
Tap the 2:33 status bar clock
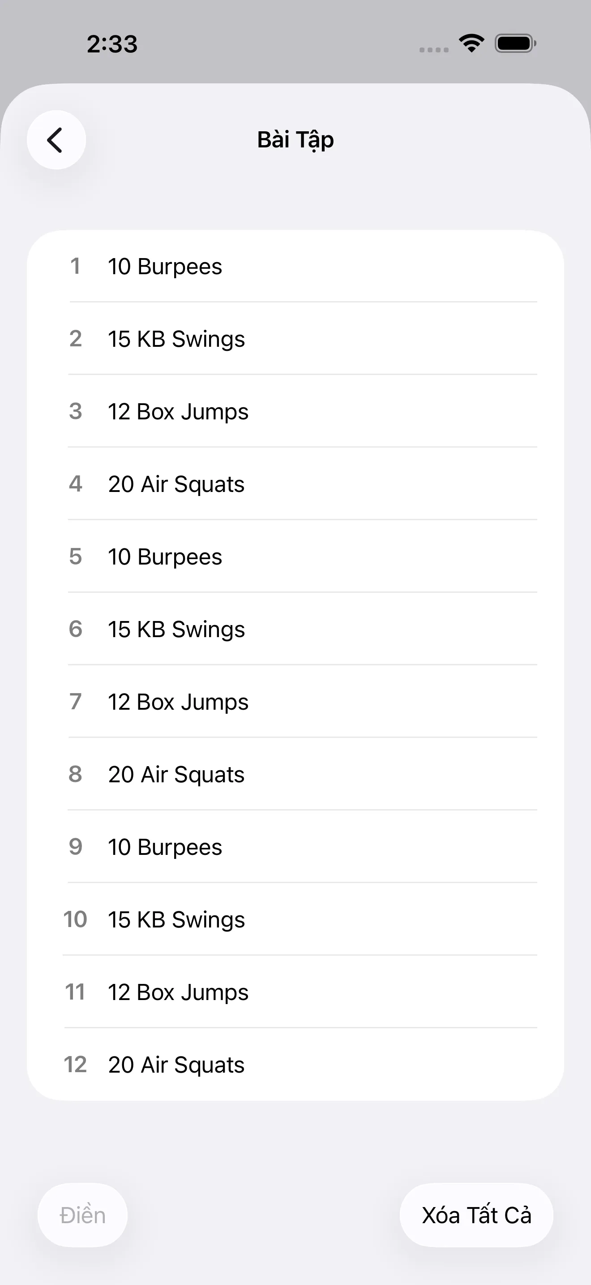point(112,44)
